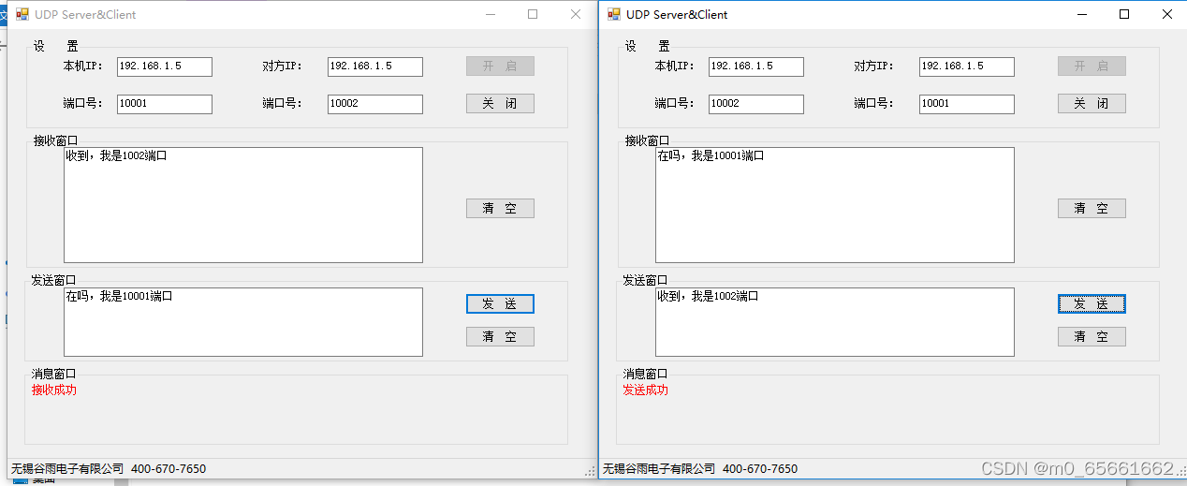Click 400-670-7650 status text in right window
Viewport: 1187px width, 486px height.
coord(760,469)
